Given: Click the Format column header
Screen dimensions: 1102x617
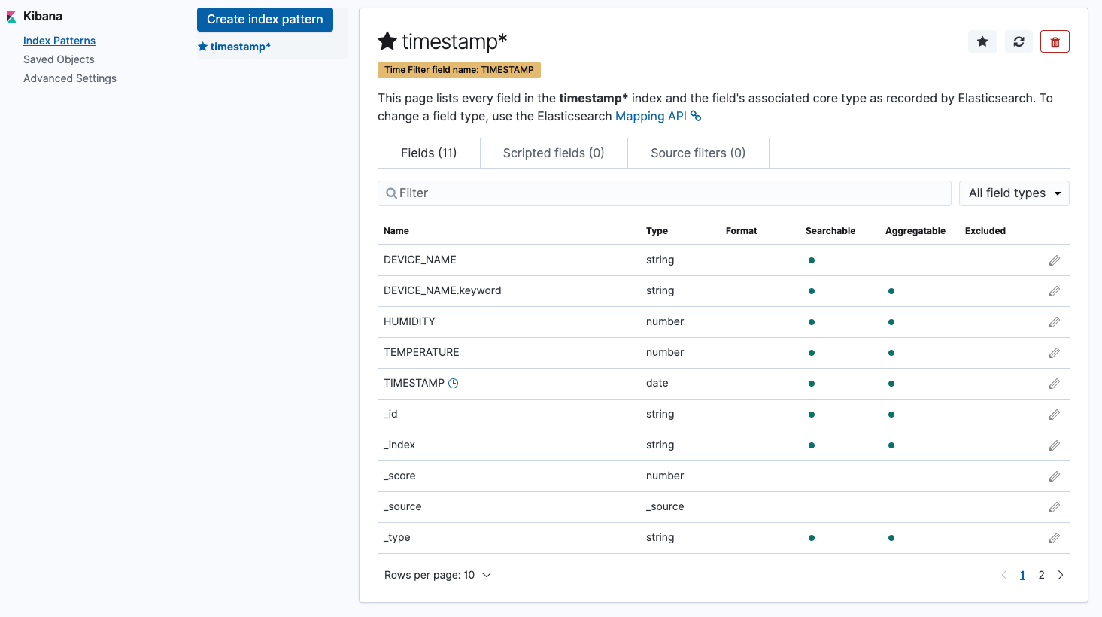Looking at the screenshot, I should coord(741,231).
